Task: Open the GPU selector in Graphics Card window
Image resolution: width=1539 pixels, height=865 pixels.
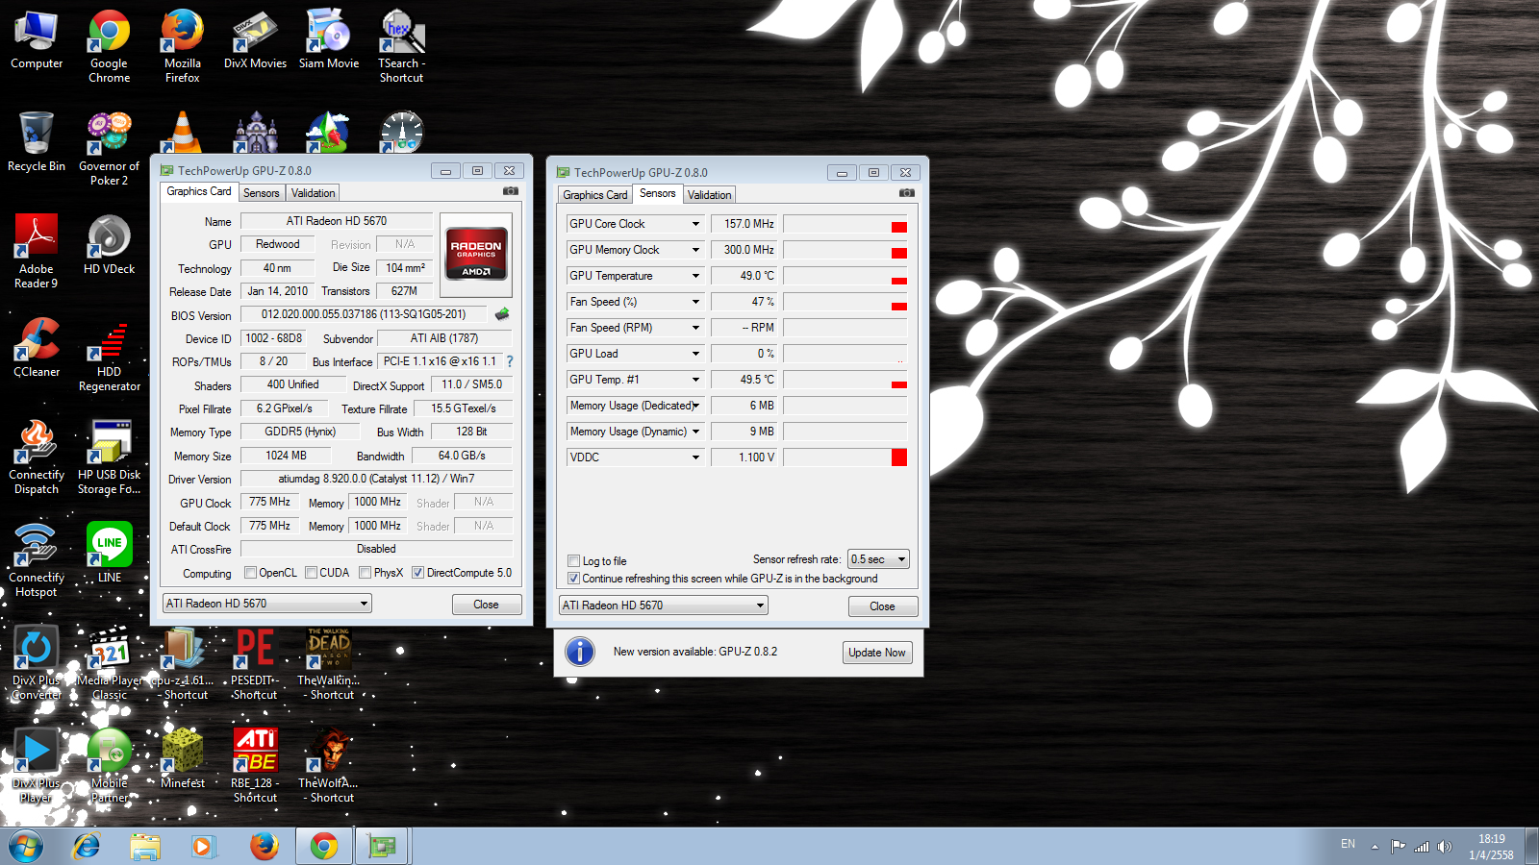Action: pos(267,604)
